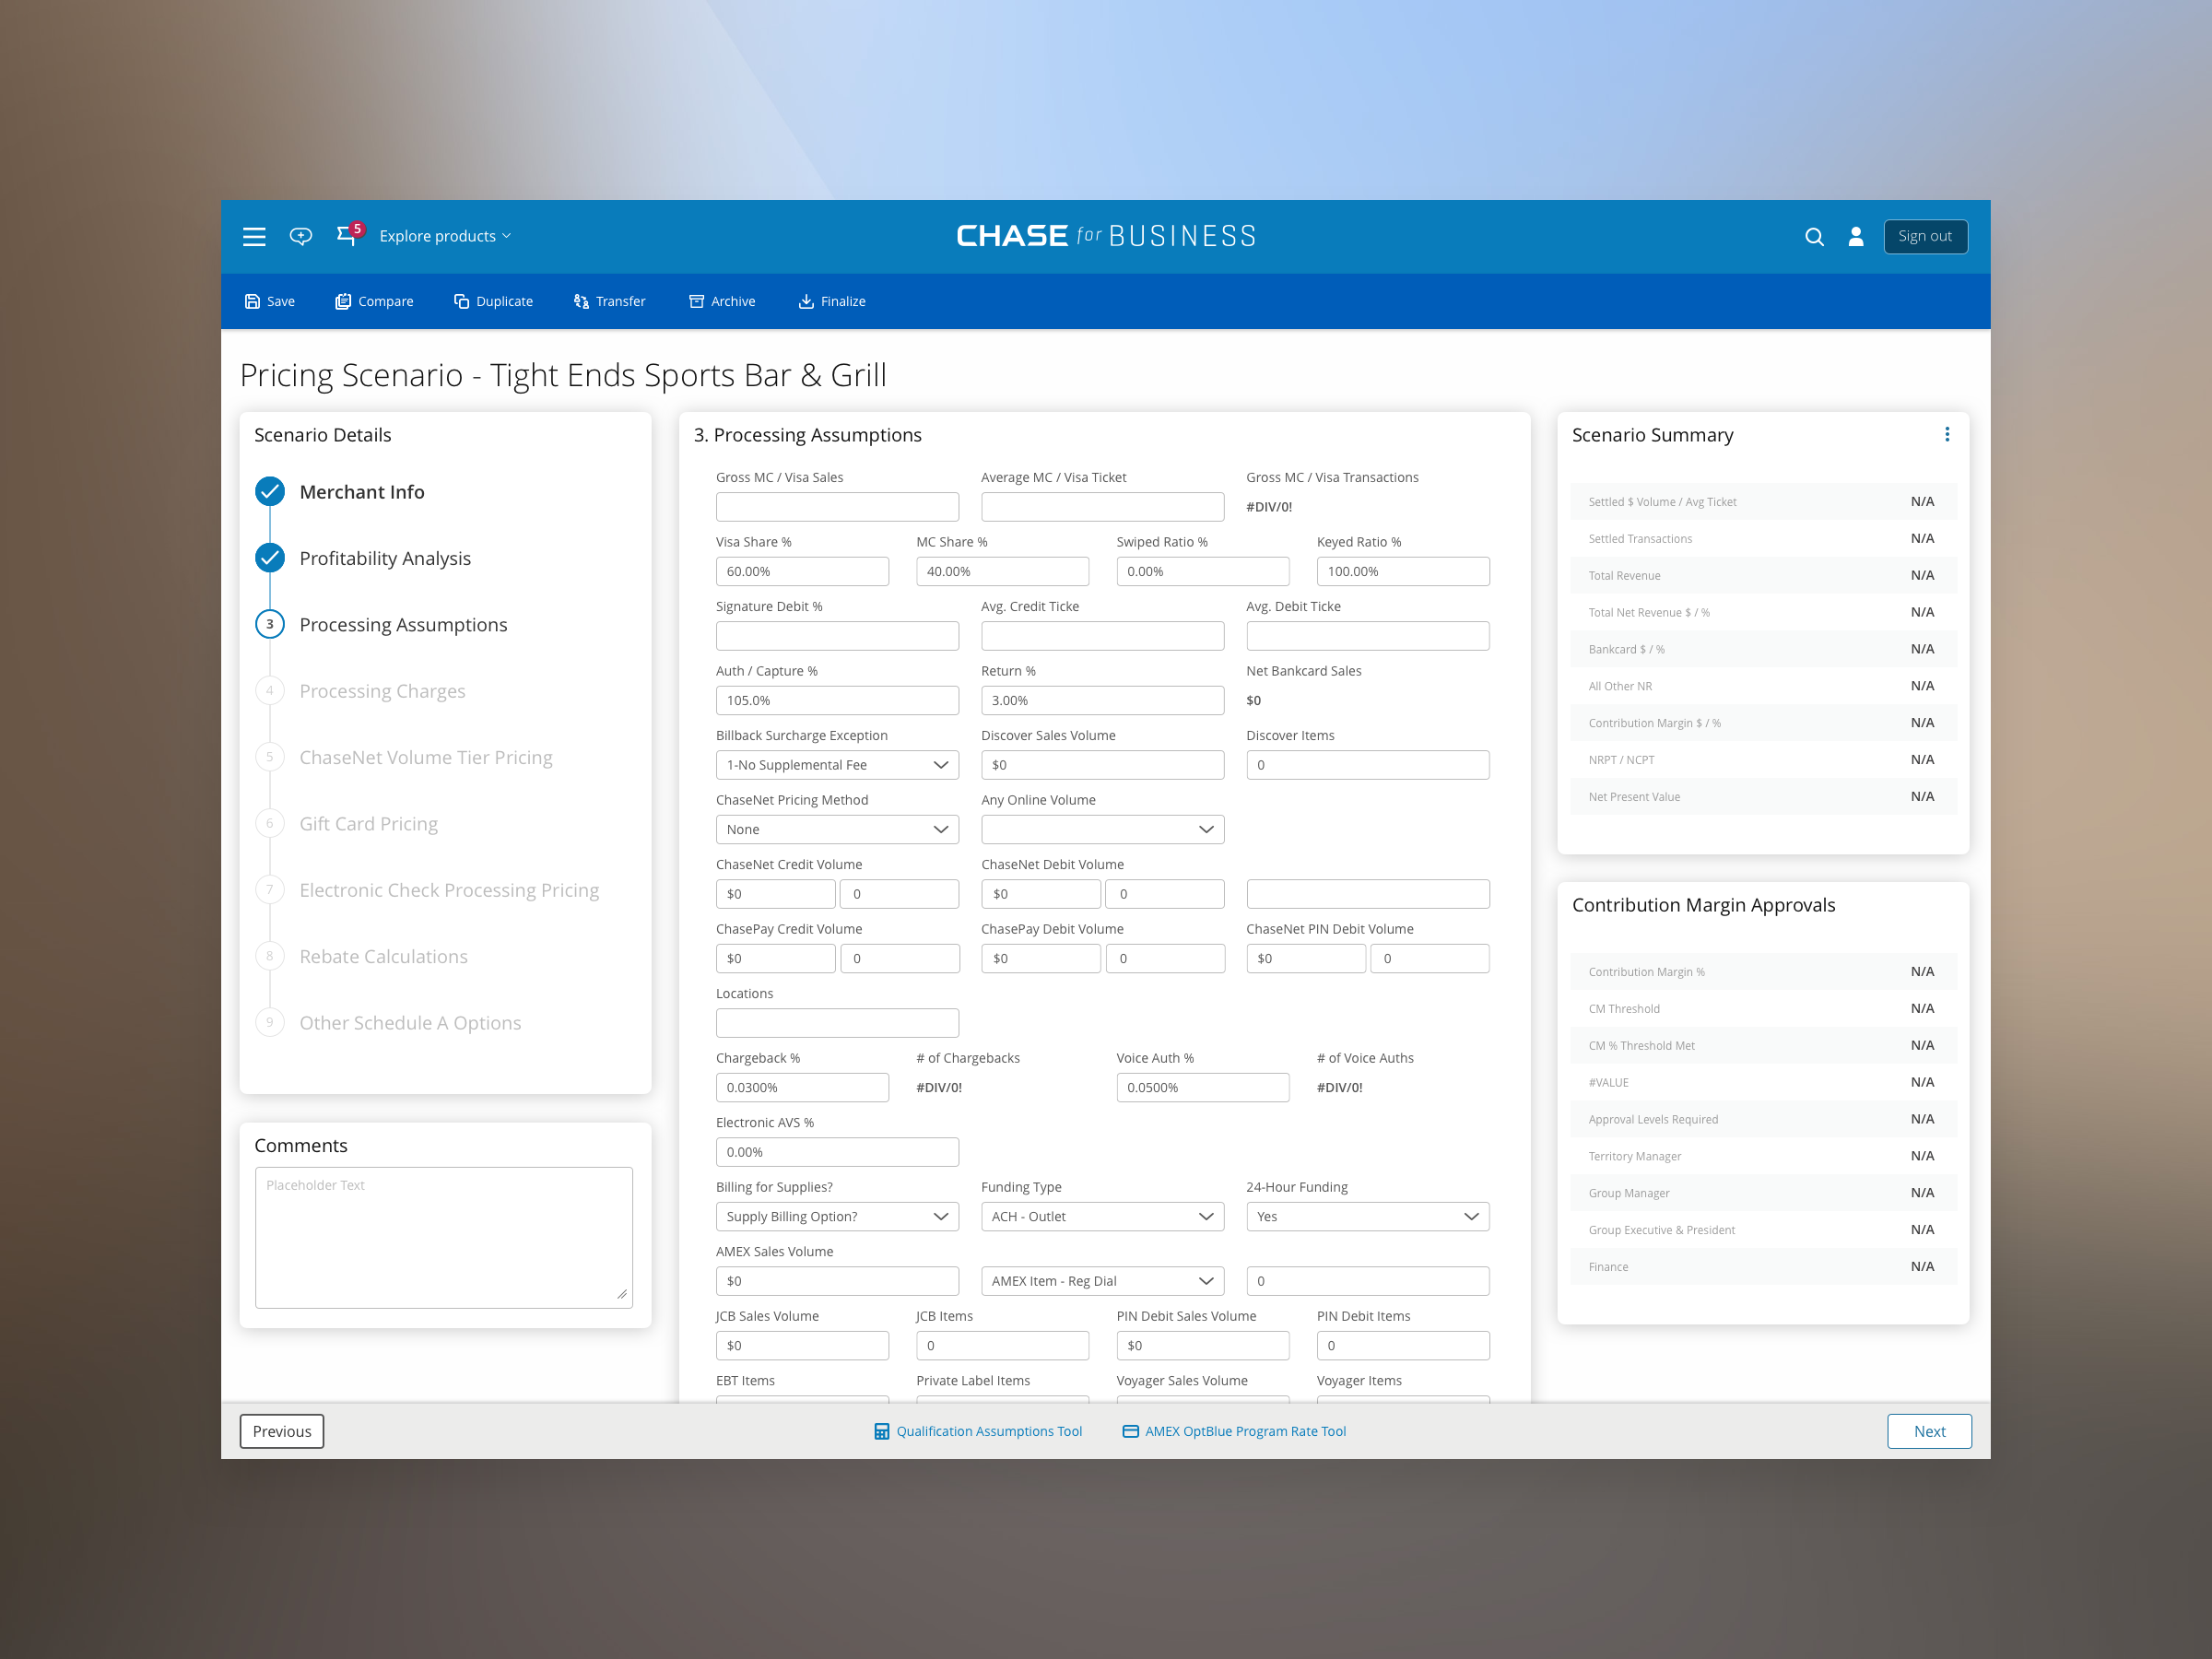
Task: Open the chat message icon
Action: point(300,236)
